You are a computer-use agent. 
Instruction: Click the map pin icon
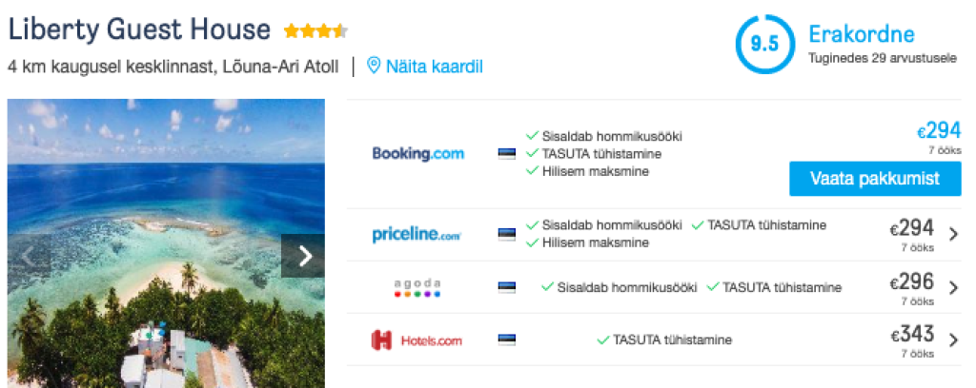pyautogui.click(x=374, y=66)
